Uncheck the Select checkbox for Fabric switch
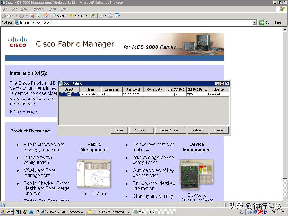This screenshot has width=288, height=216. tap(69, 94)
